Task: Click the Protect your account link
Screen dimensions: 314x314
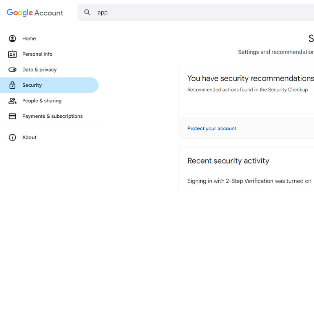Action: tap(212, 128)
